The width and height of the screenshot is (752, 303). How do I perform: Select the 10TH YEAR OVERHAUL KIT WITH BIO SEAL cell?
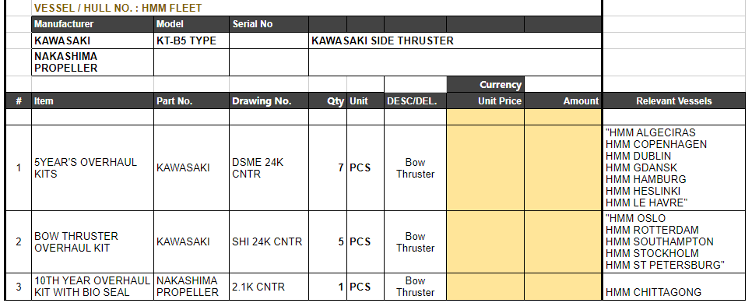[93, 287]
